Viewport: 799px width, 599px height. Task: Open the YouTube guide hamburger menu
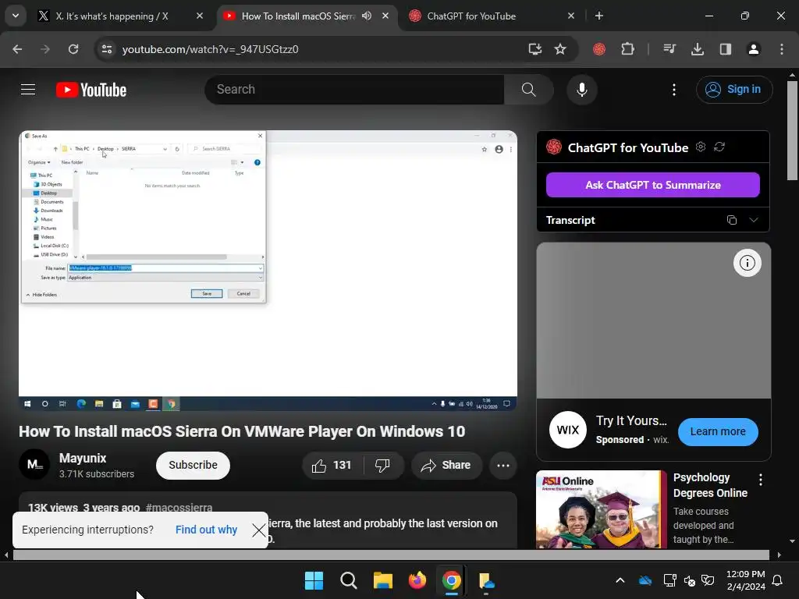pos(28,90)
